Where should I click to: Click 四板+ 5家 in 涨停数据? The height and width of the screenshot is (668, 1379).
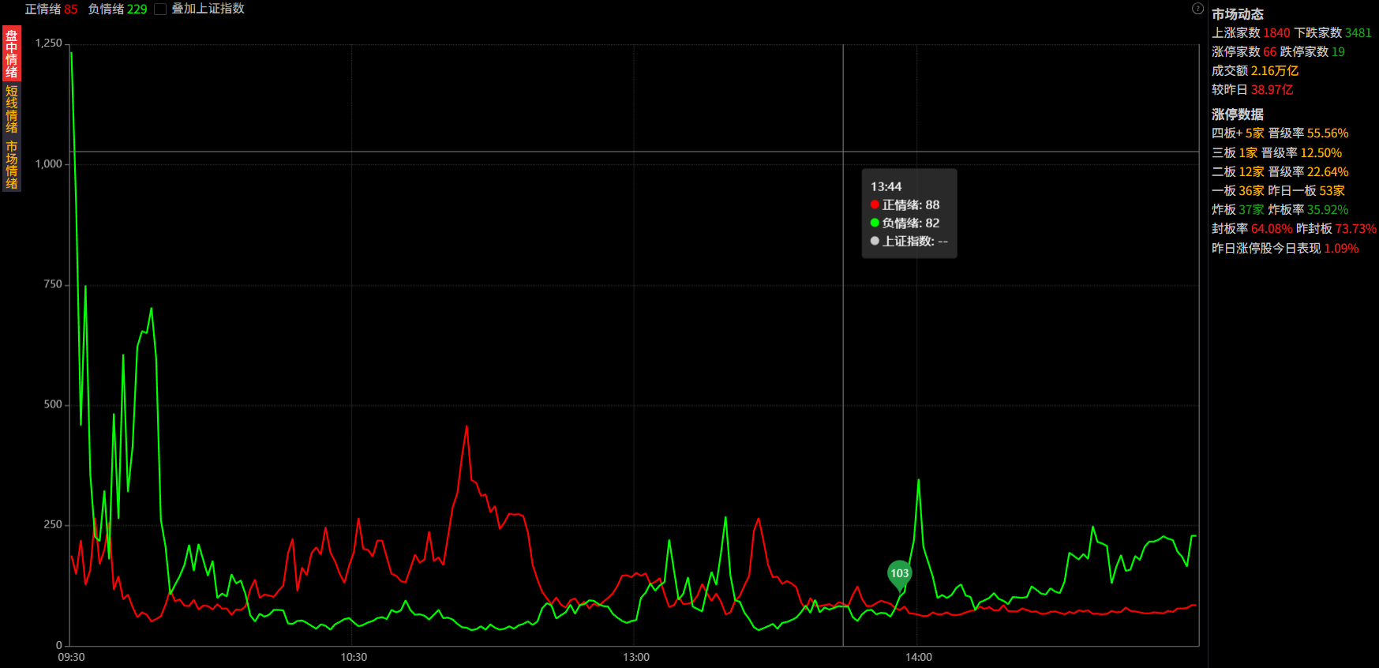point(1238,133)
